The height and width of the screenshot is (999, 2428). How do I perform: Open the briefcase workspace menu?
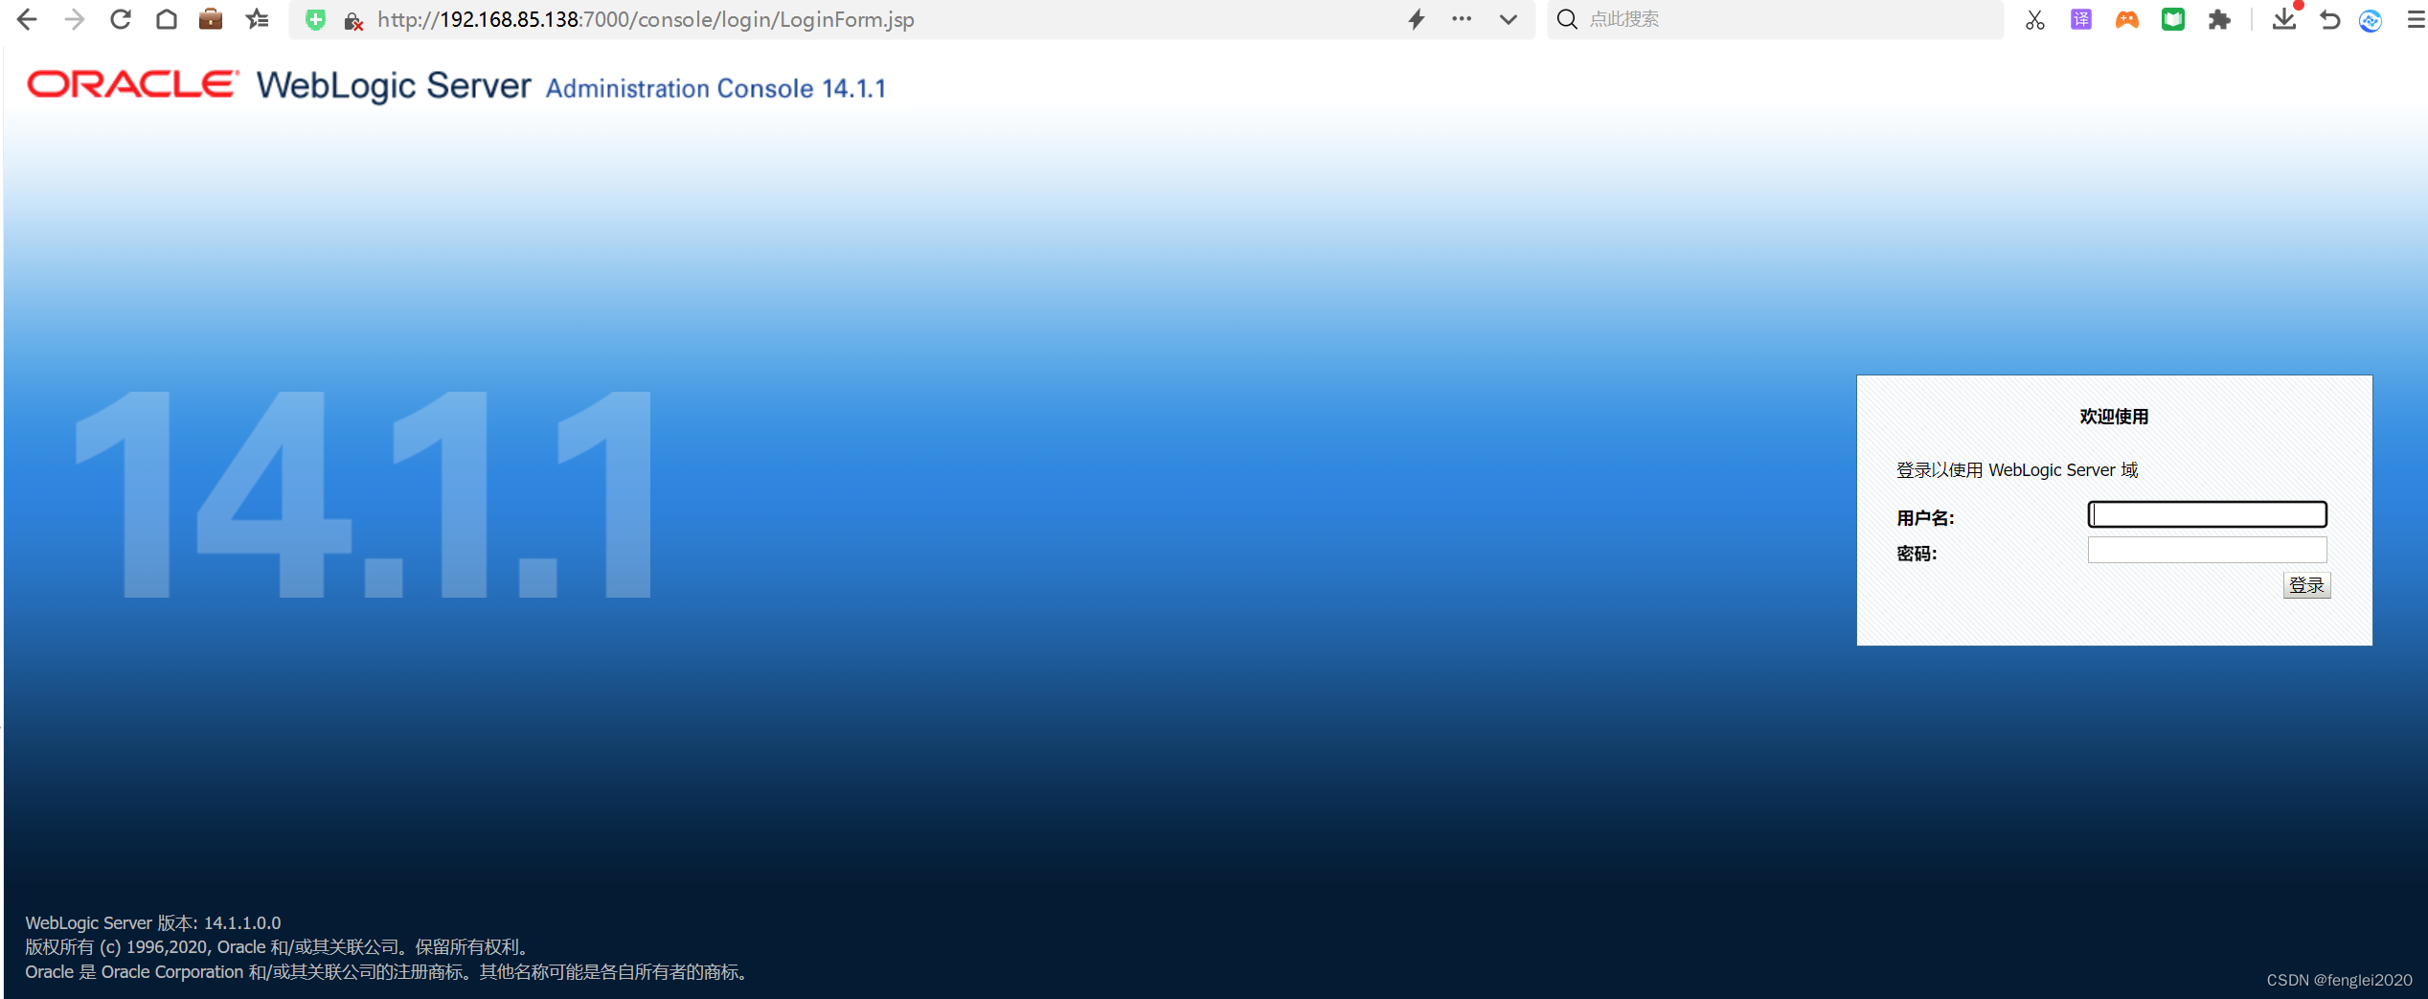coord(210,19)
